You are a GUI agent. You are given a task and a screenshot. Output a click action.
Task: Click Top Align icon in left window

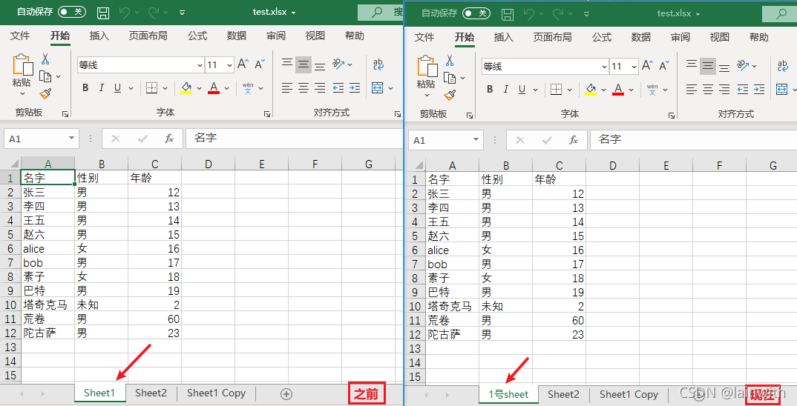click(287, 64)
